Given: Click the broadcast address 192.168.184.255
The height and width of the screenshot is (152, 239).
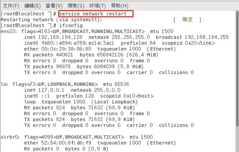Looking at the screenshot, I should point(207,37).
